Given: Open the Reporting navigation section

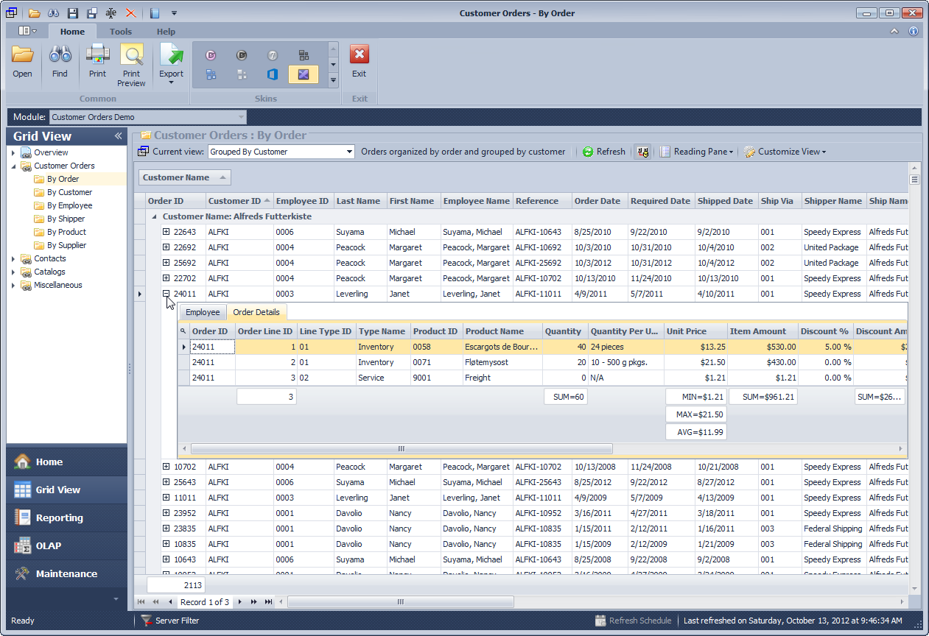Looking at the screenshot, I should (x=59, y=517).
